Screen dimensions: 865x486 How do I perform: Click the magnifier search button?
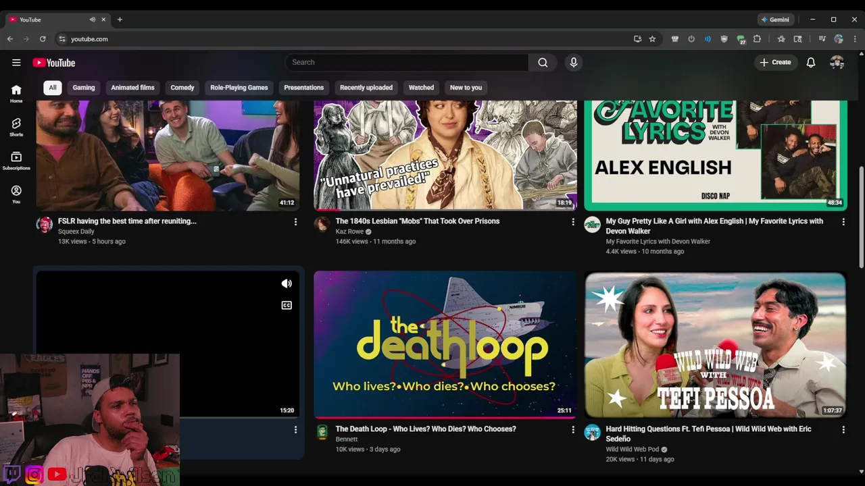(543, 62)
